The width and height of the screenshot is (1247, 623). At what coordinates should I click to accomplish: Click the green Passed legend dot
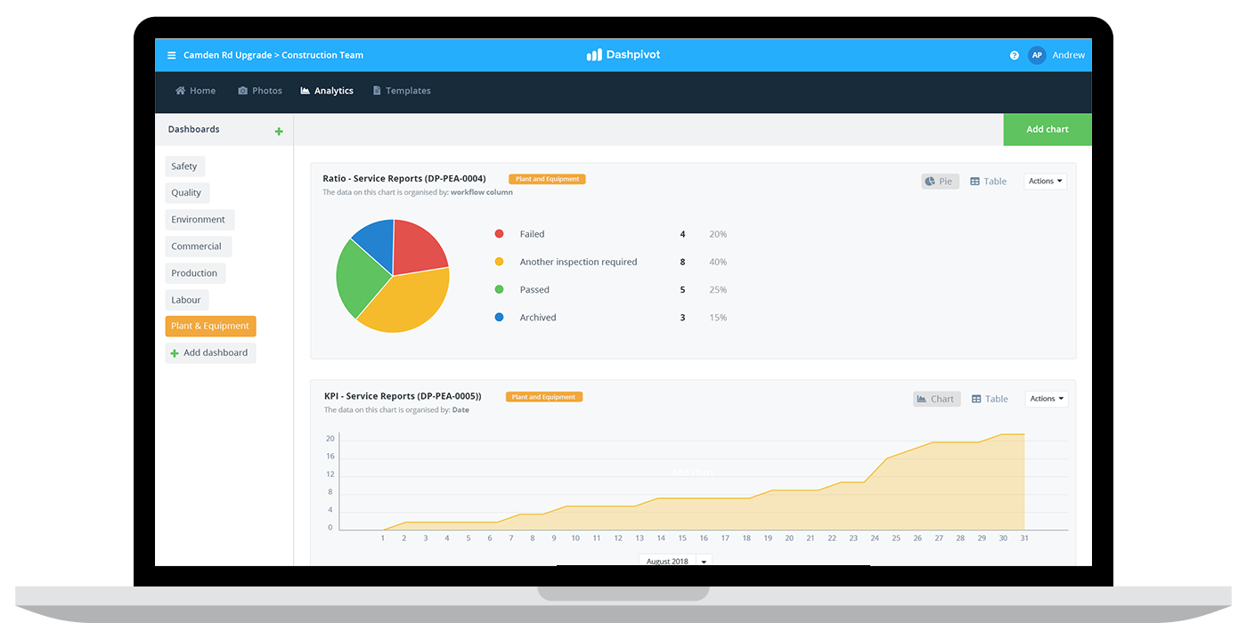(499, 289)
